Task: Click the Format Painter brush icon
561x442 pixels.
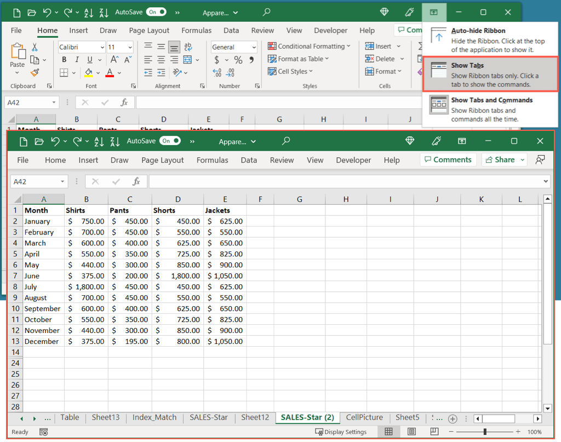Action: pos(35,72)
